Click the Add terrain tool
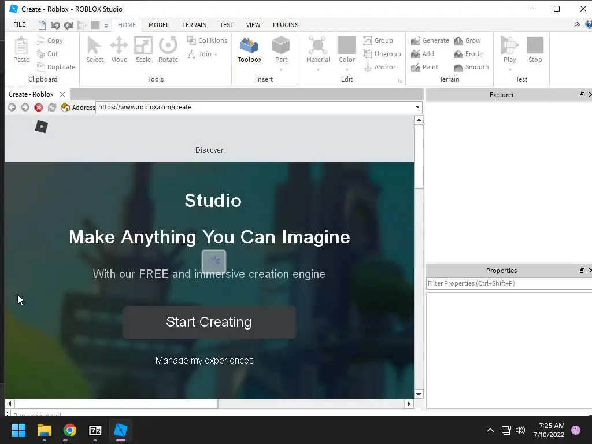The image size is (592, 444). click(423, 54)
